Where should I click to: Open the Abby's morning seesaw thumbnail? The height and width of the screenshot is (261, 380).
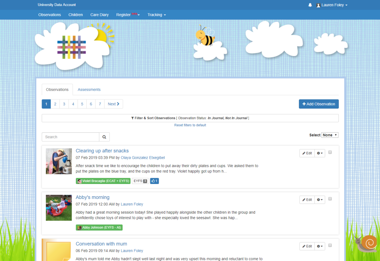pos(59,208)
